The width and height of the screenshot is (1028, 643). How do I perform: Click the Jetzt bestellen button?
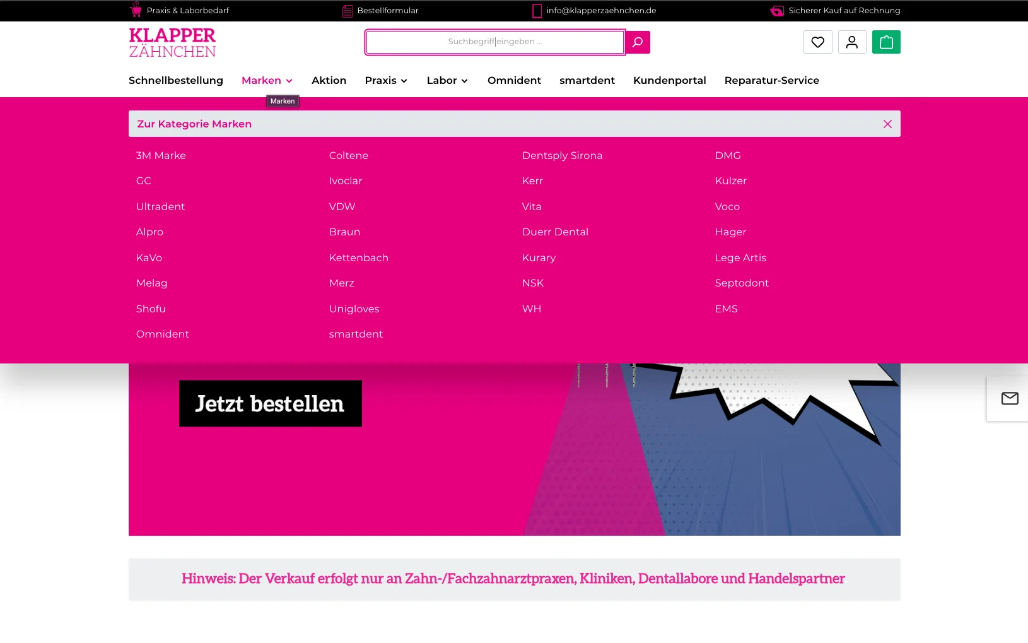(271, 404)
